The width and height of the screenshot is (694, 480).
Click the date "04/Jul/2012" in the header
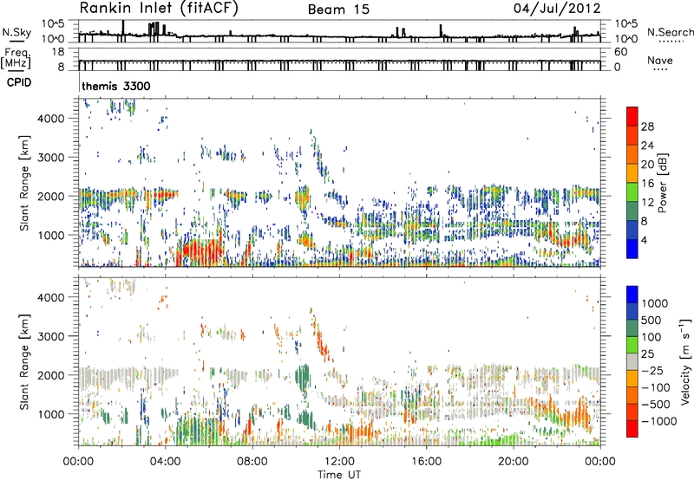click(x=557, y=9)
